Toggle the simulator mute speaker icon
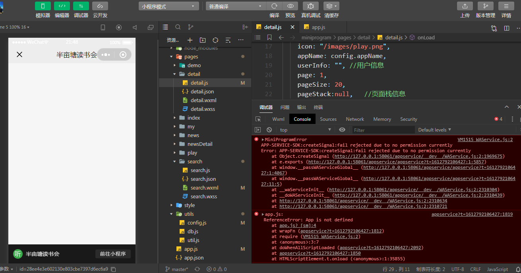521x273 pixels. tap(135, 27)
